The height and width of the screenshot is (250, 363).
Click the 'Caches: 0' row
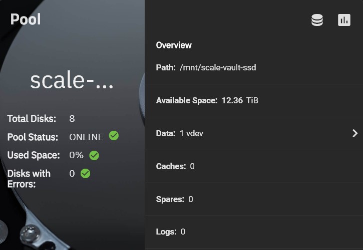pyautogui.click(x=254, y=167)
